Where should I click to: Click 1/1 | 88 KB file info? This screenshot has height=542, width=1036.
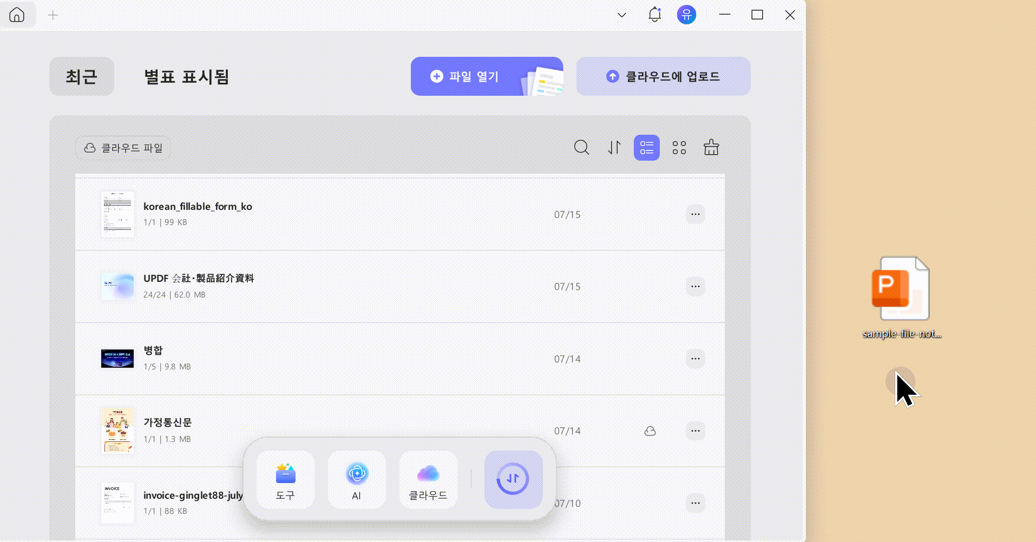tap(165, 511)
